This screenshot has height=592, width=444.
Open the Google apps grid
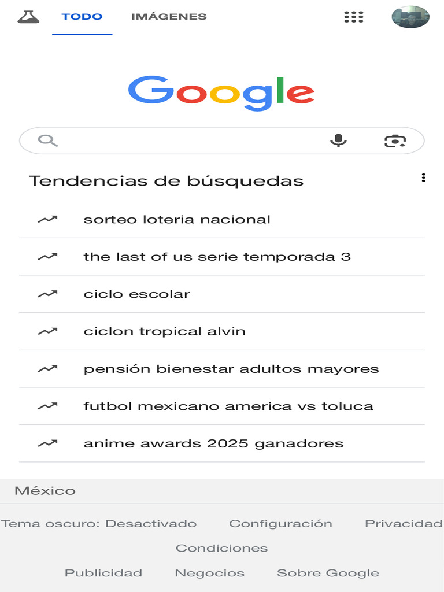tap(353, 17)
